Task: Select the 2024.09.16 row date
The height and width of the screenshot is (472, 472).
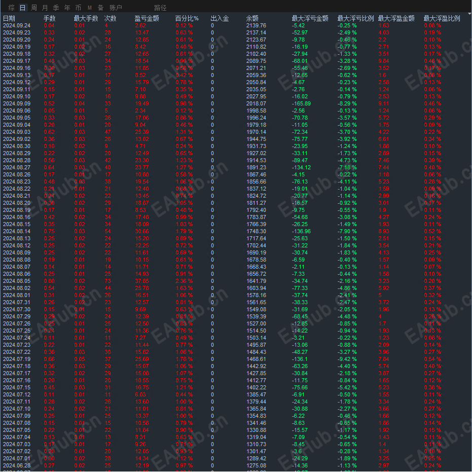Action: tap(17, 68)
